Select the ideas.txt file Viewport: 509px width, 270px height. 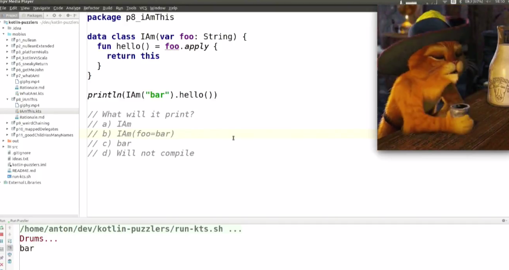pos(20,158)
